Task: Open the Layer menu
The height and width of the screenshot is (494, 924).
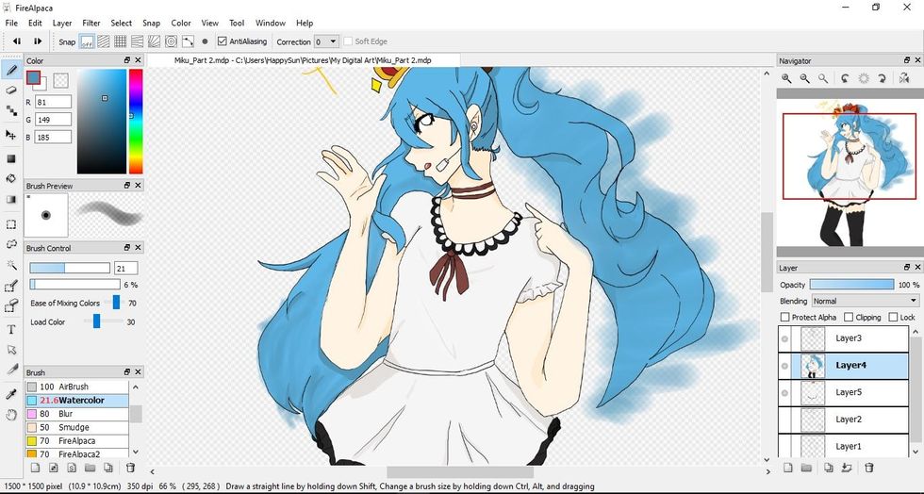Action: tap(62, 23)
